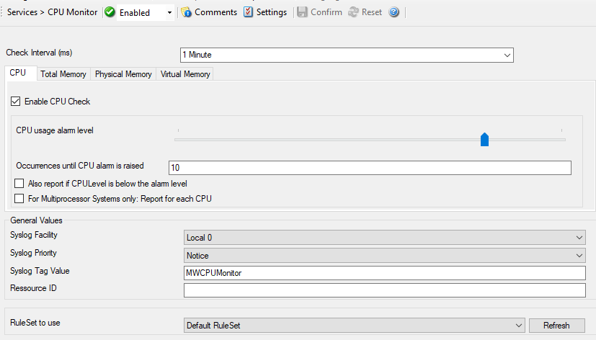Switch to the Physical Memory tab
This screenshot has height=340, width=596.
[x=123, y=74]
